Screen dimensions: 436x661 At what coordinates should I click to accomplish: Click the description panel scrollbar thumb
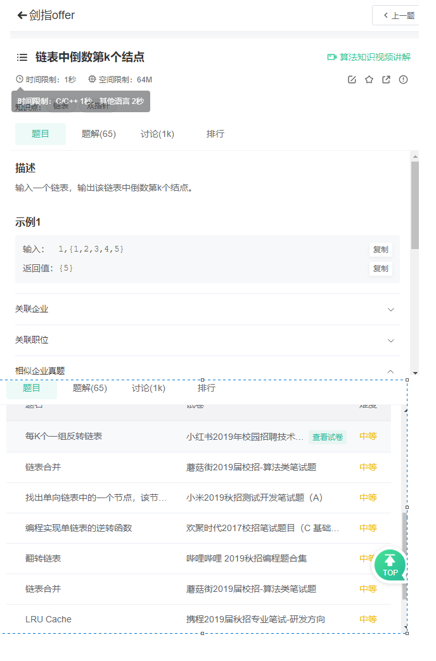pyautogui.click(x=415, y=205)
